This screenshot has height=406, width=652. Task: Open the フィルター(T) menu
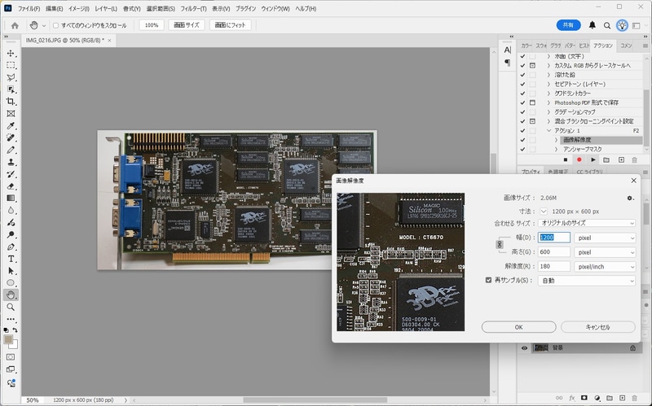[x=193, y=9]
